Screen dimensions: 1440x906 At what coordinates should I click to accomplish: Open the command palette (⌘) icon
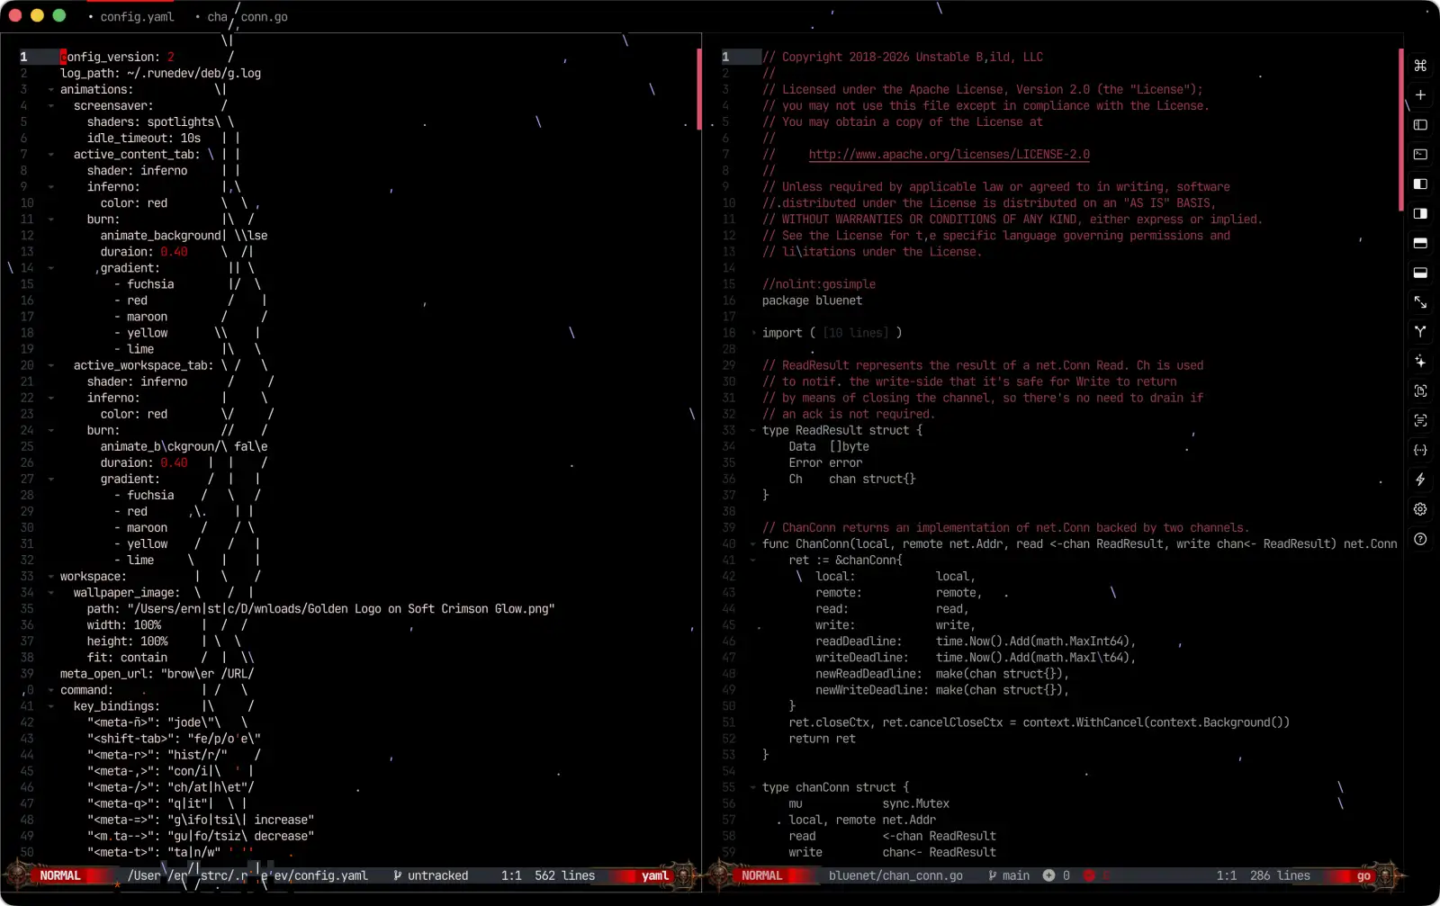[1420, 66]
